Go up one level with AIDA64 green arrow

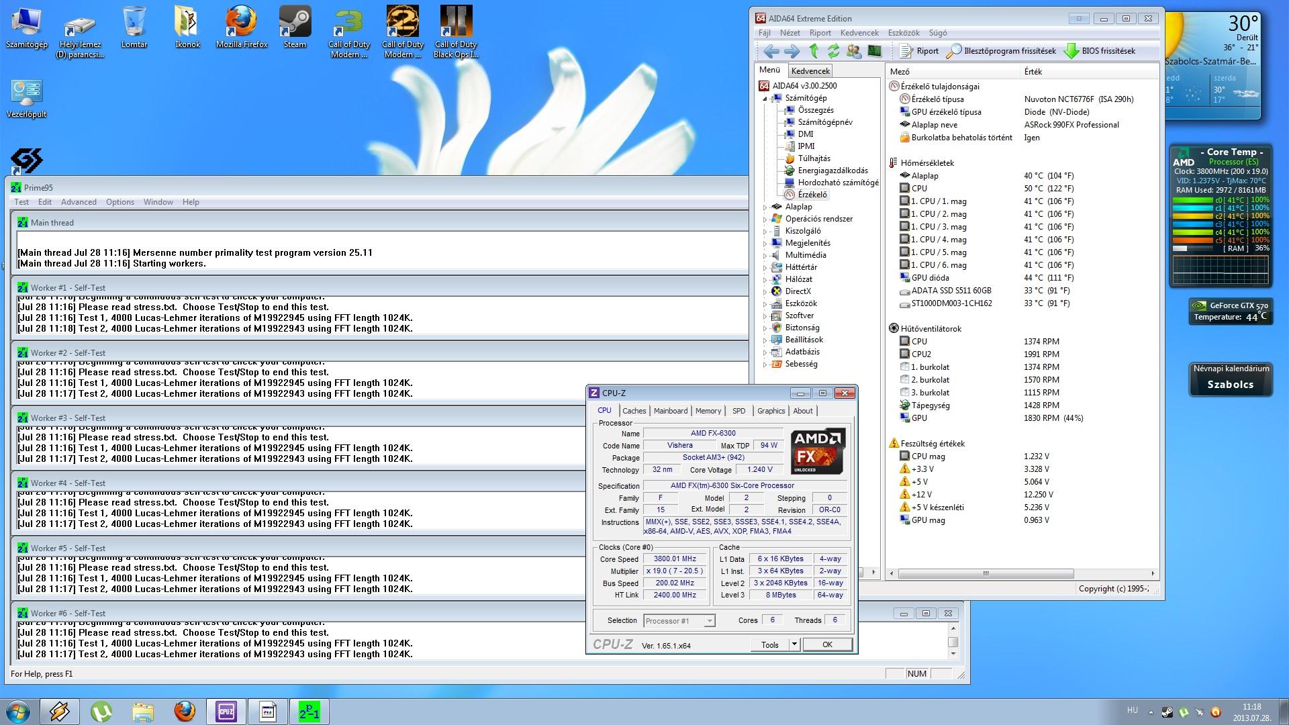[814, 51]
